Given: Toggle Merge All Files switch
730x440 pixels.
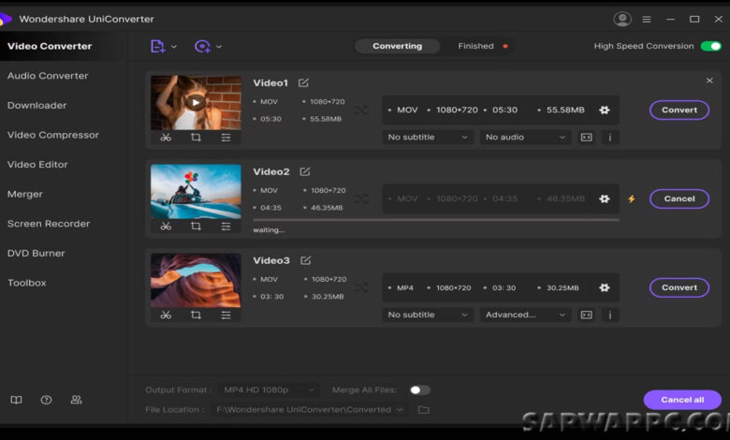Looking at the screenshot, I should coord(419,389).
